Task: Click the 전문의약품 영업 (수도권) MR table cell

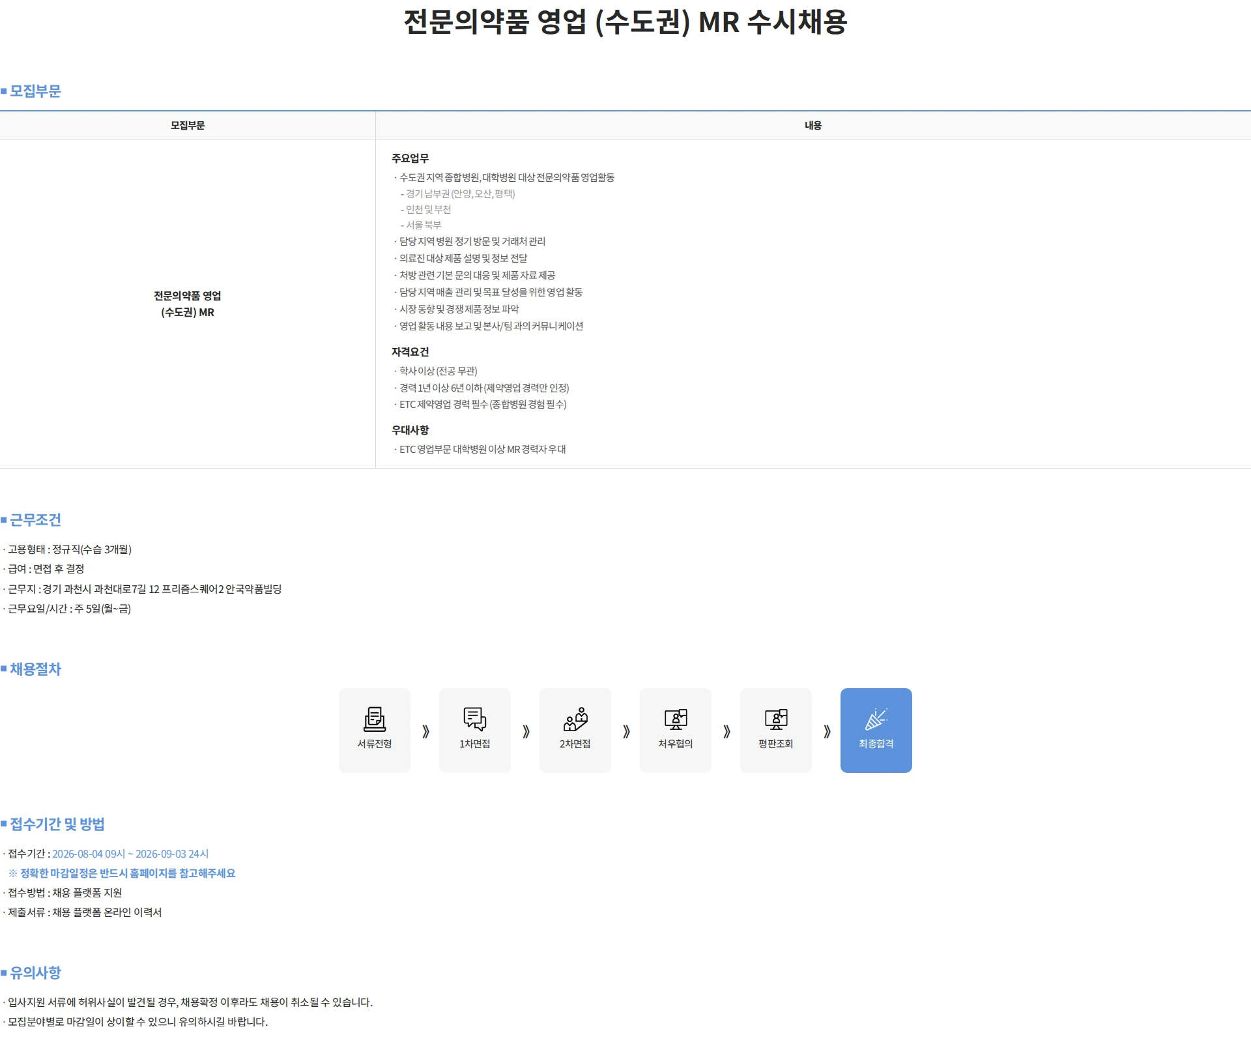Action: [x=188, y=304]
